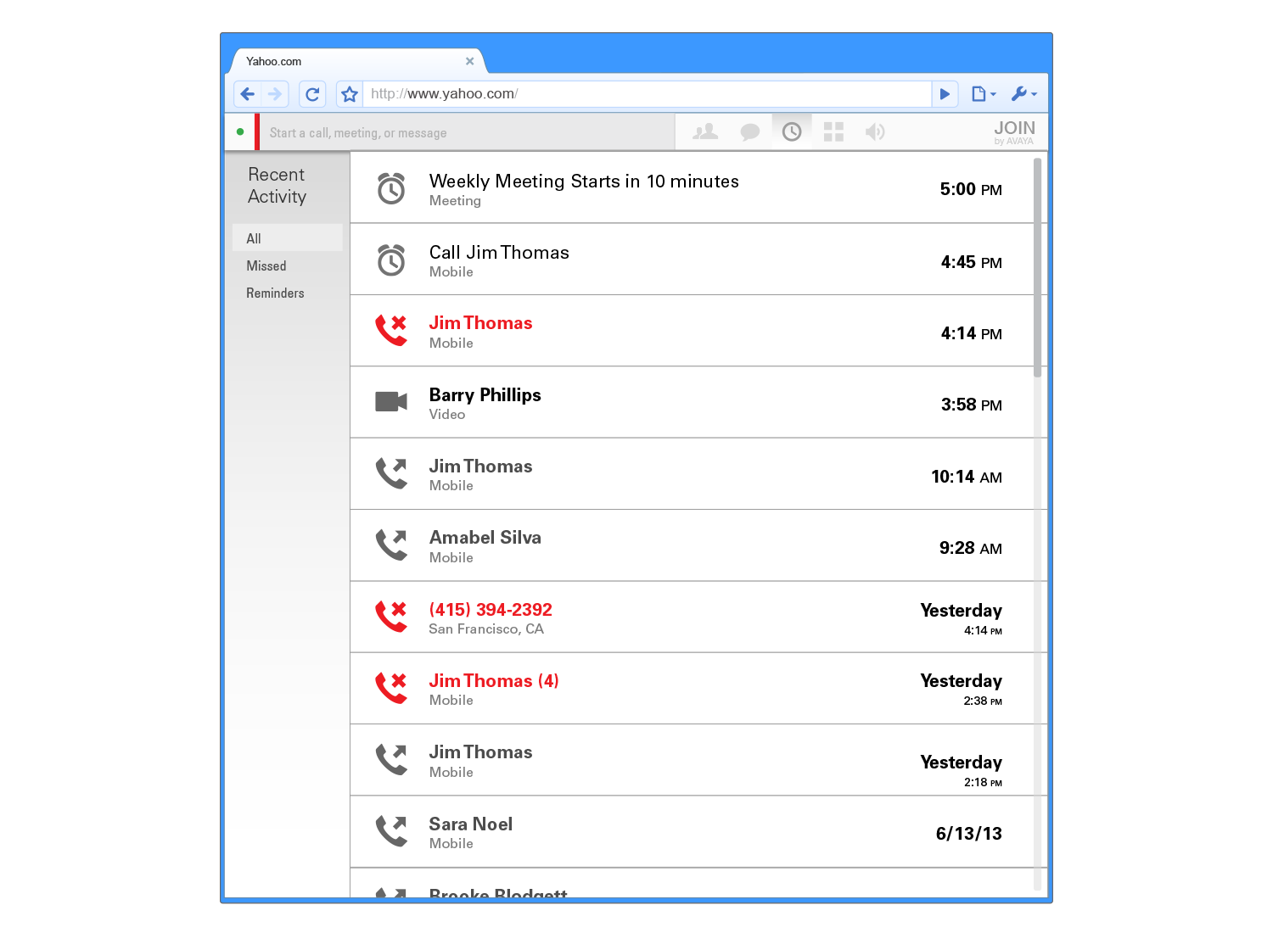The width and height of the screenshot is (1273, 933).
Task: Click the JOIN by Avaya button
Action: (x=1014, y=131)
